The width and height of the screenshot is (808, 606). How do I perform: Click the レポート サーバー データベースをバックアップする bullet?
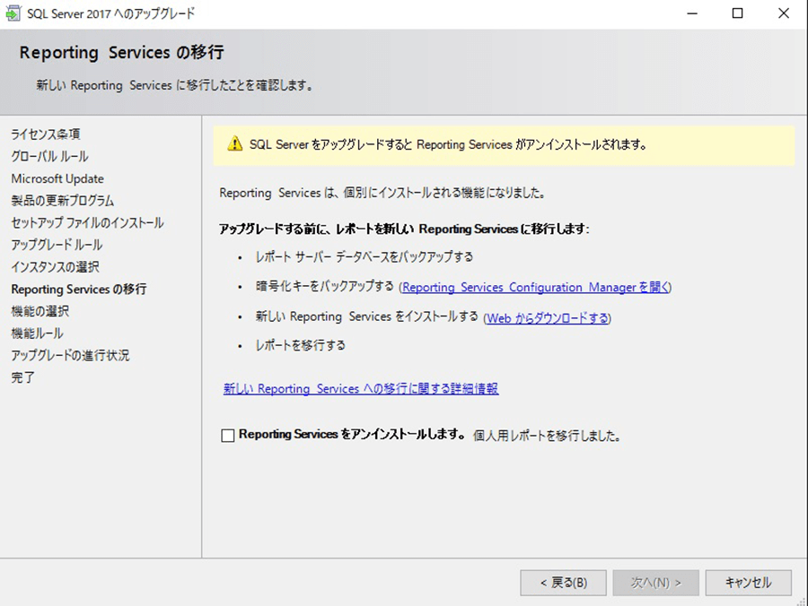pos(364,256)
